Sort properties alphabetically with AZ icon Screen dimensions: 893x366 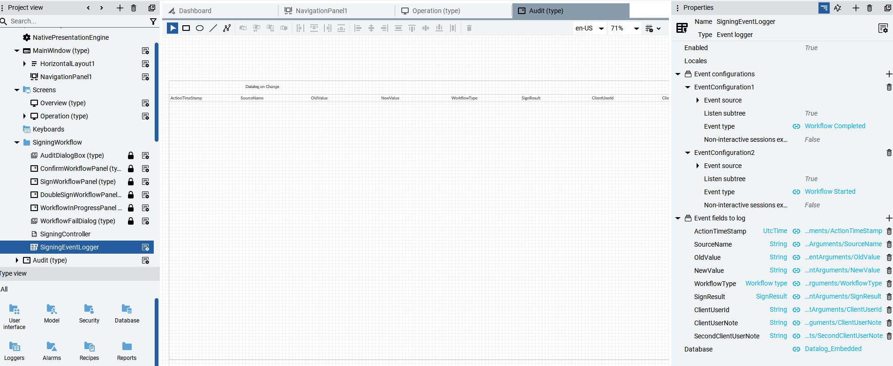click(838, 8)
